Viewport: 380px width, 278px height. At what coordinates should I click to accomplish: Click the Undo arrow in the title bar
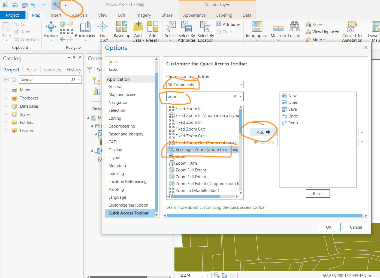(x=33, y=5)
